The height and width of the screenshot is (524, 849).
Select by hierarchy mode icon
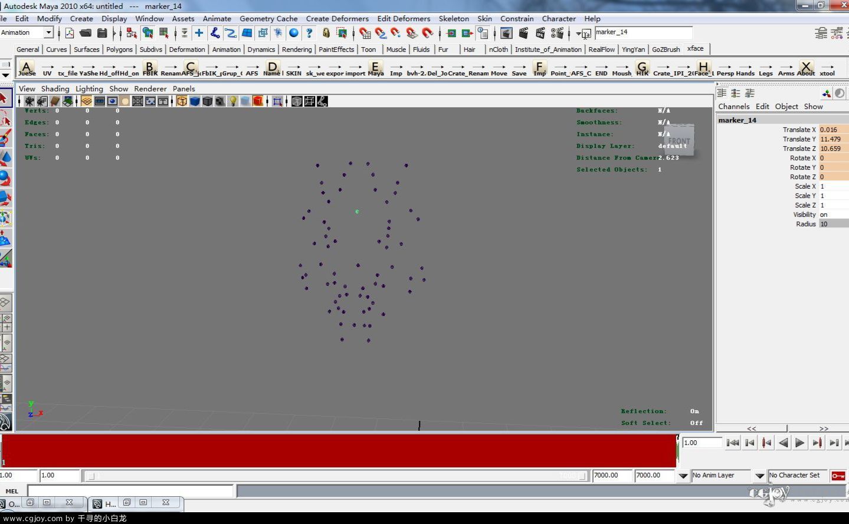pyautogui.click(x=132, y=33)
